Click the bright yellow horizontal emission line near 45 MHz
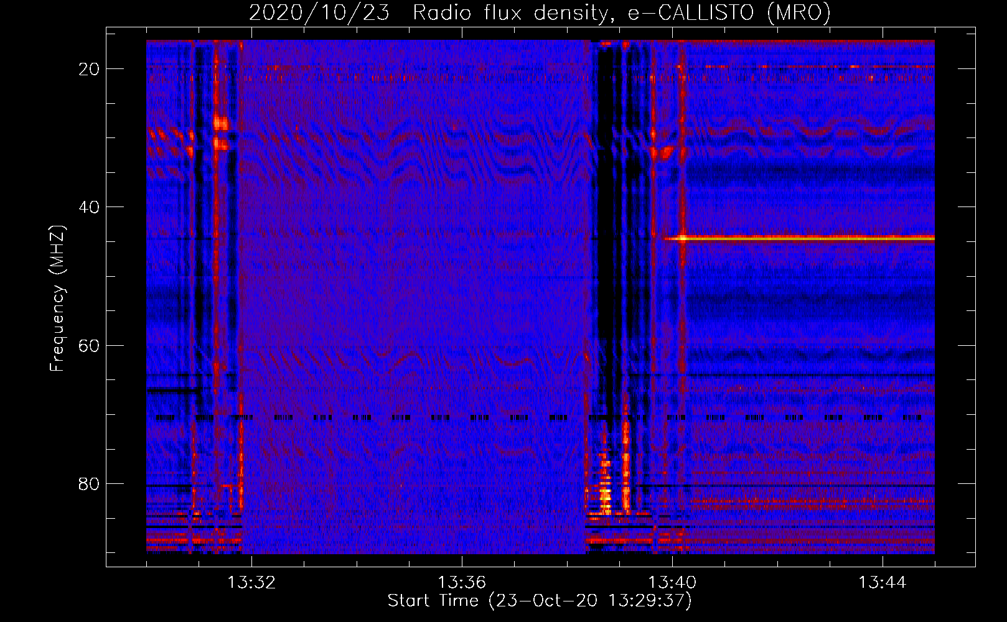 [799, 238]
